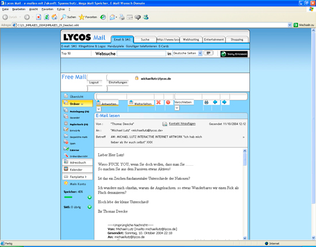
Task: Click the Antworten reply icon
Action: pos(98,102)
